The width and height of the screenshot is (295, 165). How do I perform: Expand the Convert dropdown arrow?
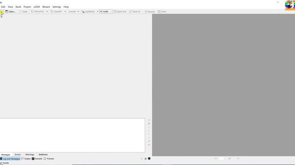click(78, 11)
